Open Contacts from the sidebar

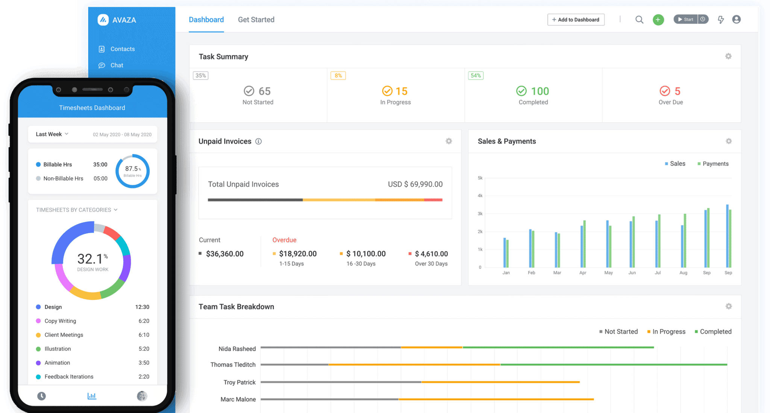pos(117,49)
